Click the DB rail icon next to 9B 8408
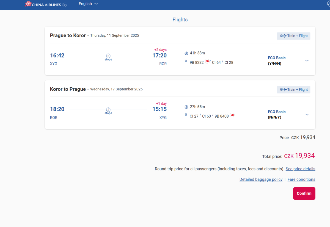Screen dimensions: 330x227 pos(232,115)
